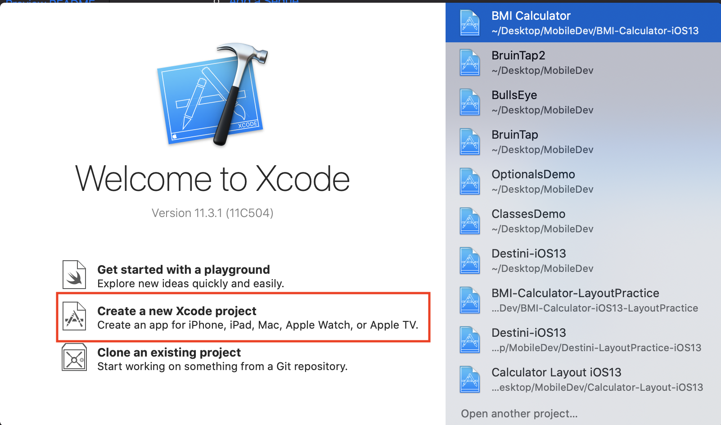The image size is (721, 425).
Task: Open the BMI-Calculator-LayoutPractice recent project
Action: [583, 300]
